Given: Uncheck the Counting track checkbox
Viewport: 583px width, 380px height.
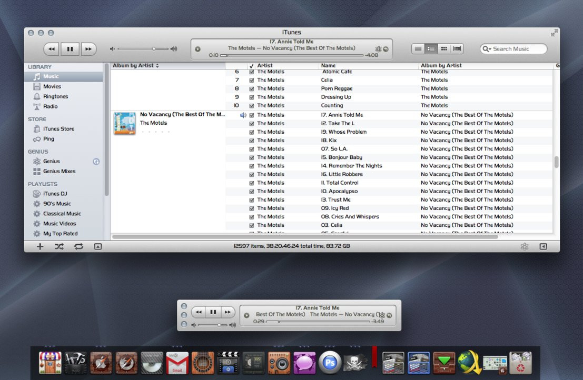Looking at the screenshot, I should coord(252,106).
